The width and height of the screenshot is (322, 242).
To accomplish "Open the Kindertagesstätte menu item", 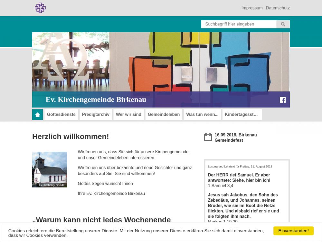I will pyautogui.click(x=242, y=115).
